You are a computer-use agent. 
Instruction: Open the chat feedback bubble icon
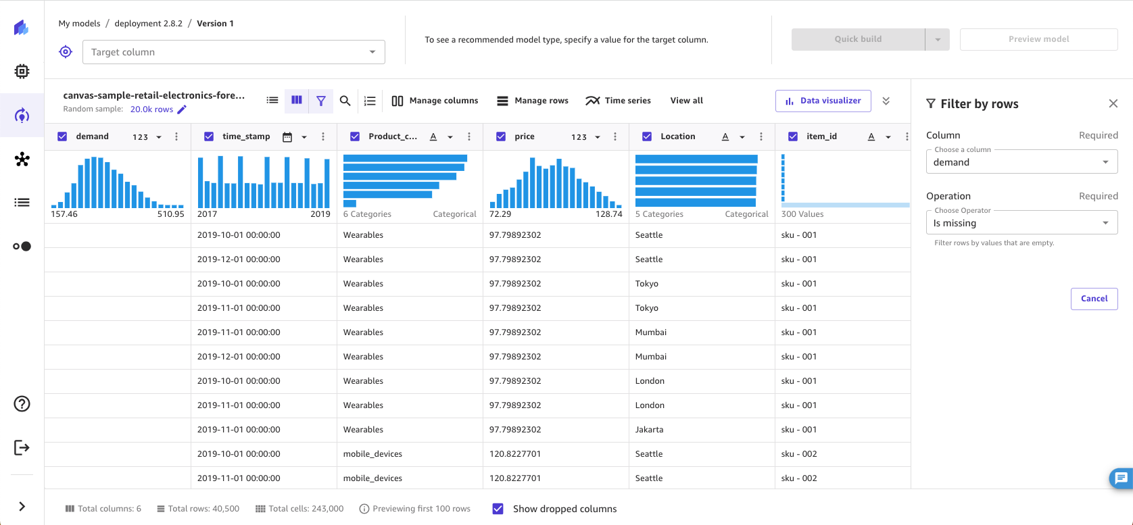[1121, 478]
